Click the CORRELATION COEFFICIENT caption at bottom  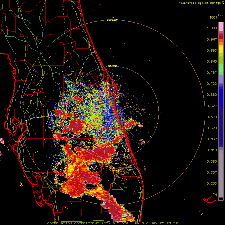coord(112,223)
